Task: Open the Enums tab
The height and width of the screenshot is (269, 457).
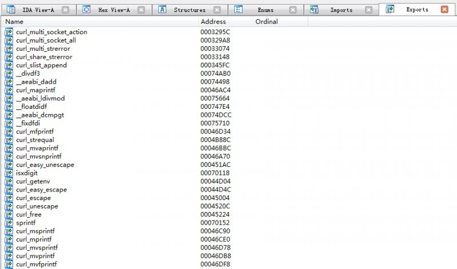Action: [x=266, y=10]
